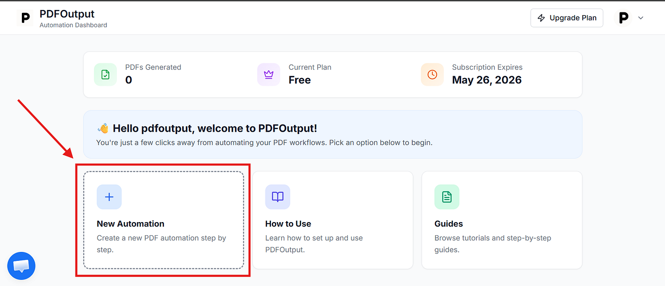
Task: Expand the account dropdown chevron
Action: point(640,18)
